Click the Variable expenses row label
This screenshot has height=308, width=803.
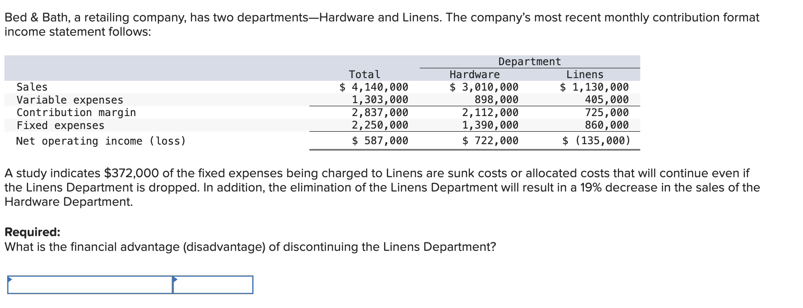[70, 100]
